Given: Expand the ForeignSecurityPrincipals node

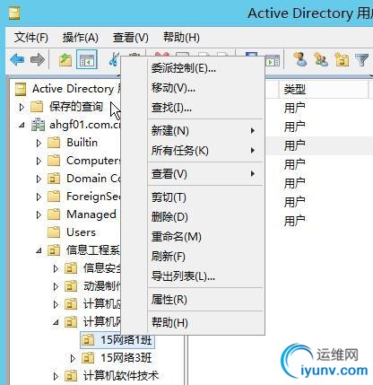Looking at the screenshot, I should coord(39,197).
